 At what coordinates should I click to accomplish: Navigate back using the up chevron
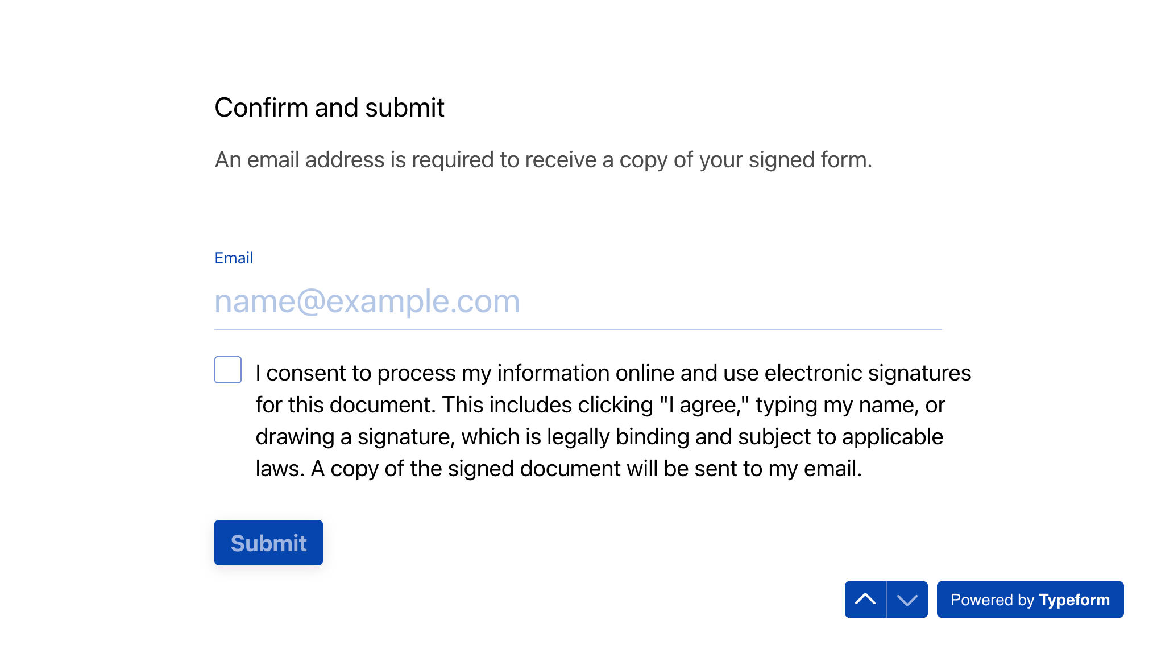pos(865,600)
